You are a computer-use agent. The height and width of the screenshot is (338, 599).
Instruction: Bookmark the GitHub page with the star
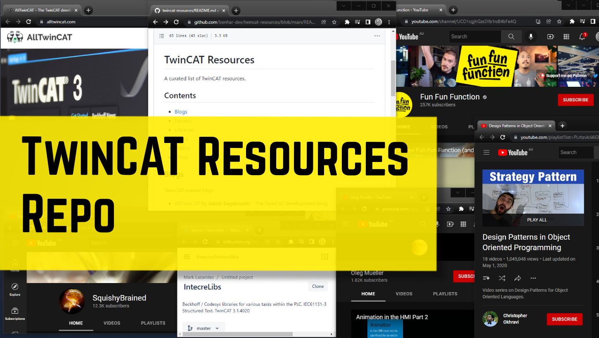(334, 22)
